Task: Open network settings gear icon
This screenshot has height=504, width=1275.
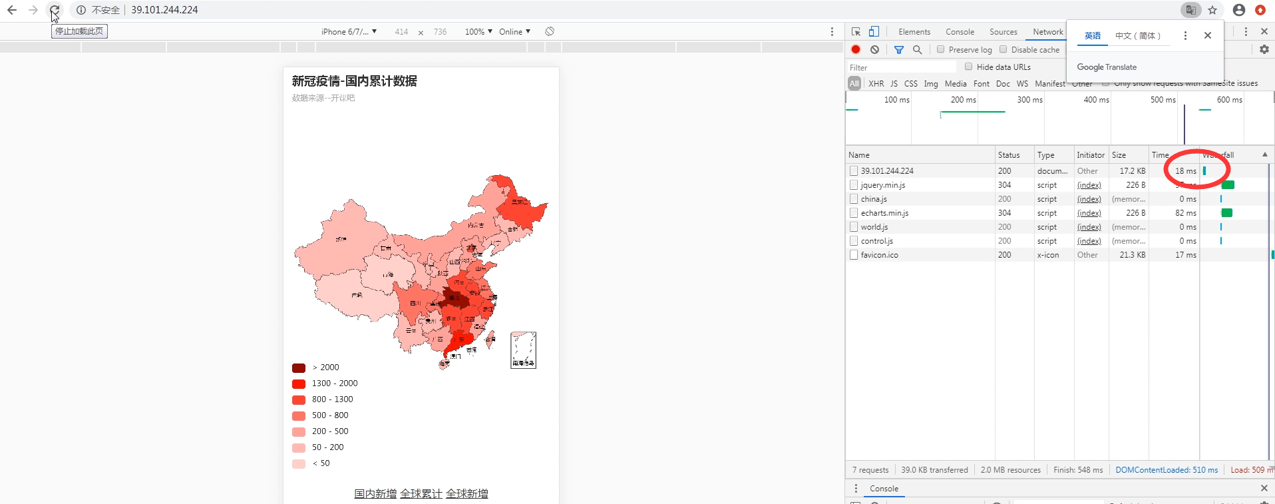Action: [1264, 49]
